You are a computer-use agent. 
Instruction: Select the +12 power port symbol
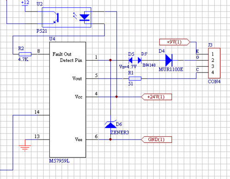click(25, 4)
